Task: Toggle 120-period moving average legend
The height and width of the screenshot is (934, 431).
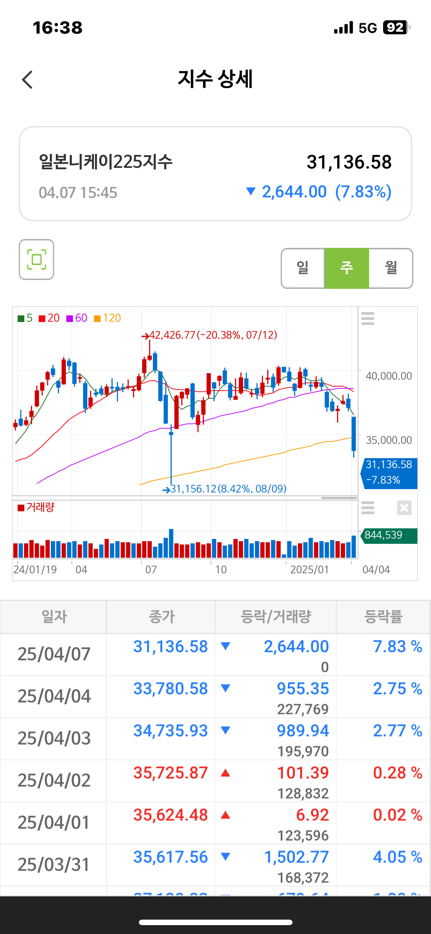Action: (x=108, y=318)
